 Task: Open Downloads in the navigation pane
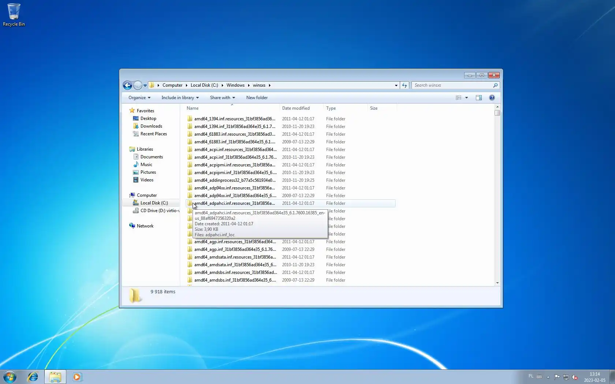pyautogui.click(x=151, y=126)
